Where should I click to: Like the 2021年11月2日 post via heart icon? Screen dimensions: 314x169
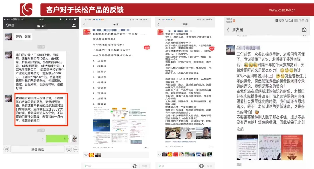coord(160,154)
